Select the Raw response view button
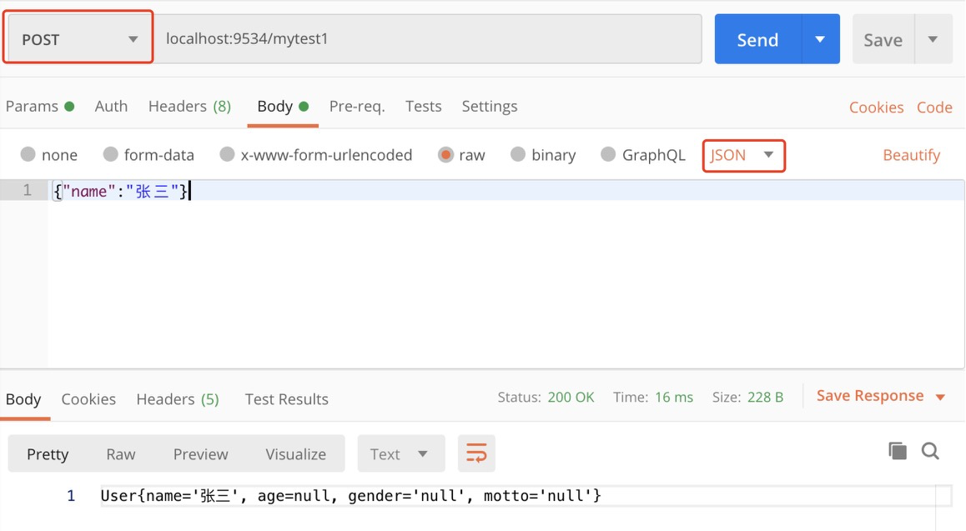This screenshot has height=531, width=966. [x=121, y=453]
